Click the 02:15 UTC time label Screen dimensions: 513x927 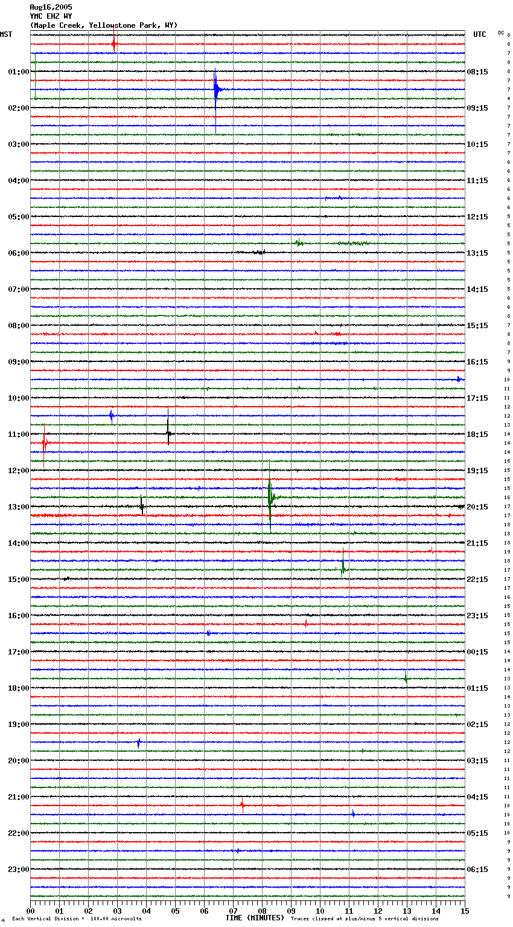coord(477,725)
